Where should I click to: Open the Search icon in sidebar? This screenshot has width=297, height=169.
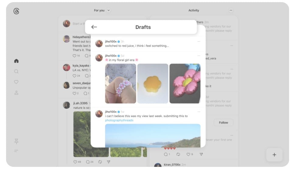[x=16, y=71]
